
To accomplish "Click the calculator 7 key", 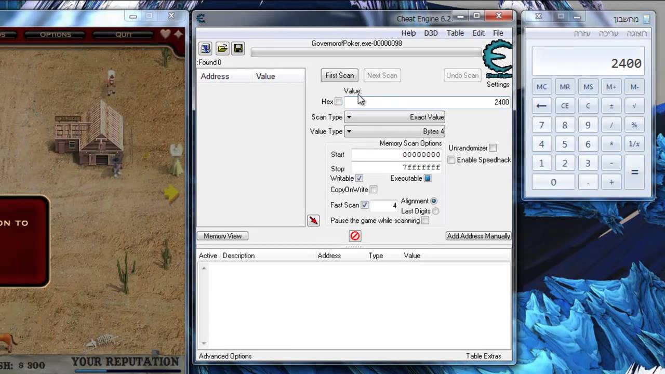I will pos(541,125).
